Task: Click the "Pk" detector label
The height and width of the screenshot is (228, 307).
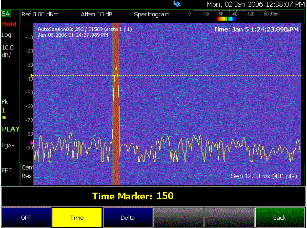Action: (x=5, y=102)
